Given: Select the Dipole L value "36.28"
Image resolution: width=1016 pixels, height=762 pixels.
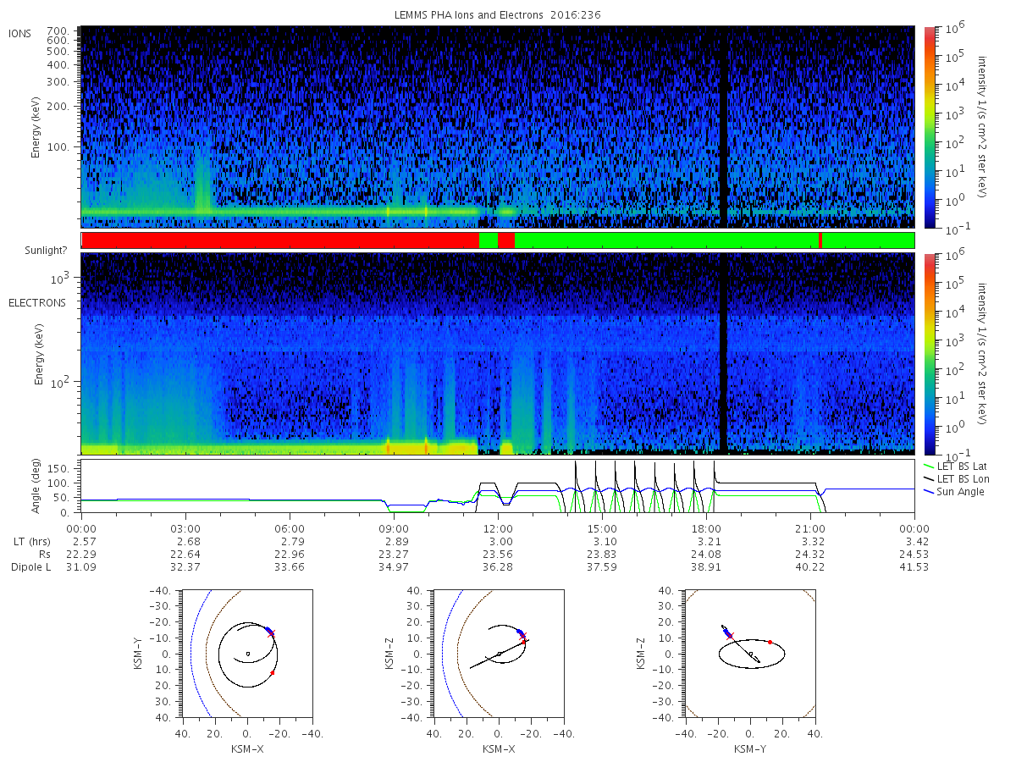Looking at the screenshot, I should pyautogui.click(x=498, y=566).
